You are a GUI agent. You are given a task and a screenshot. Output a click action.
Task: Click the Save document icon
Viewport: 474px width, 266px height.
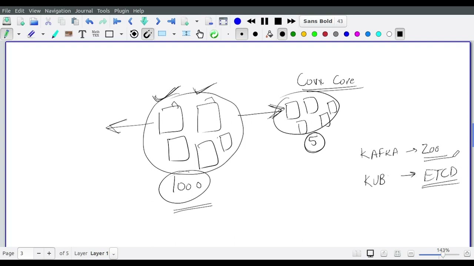[7, 21]
